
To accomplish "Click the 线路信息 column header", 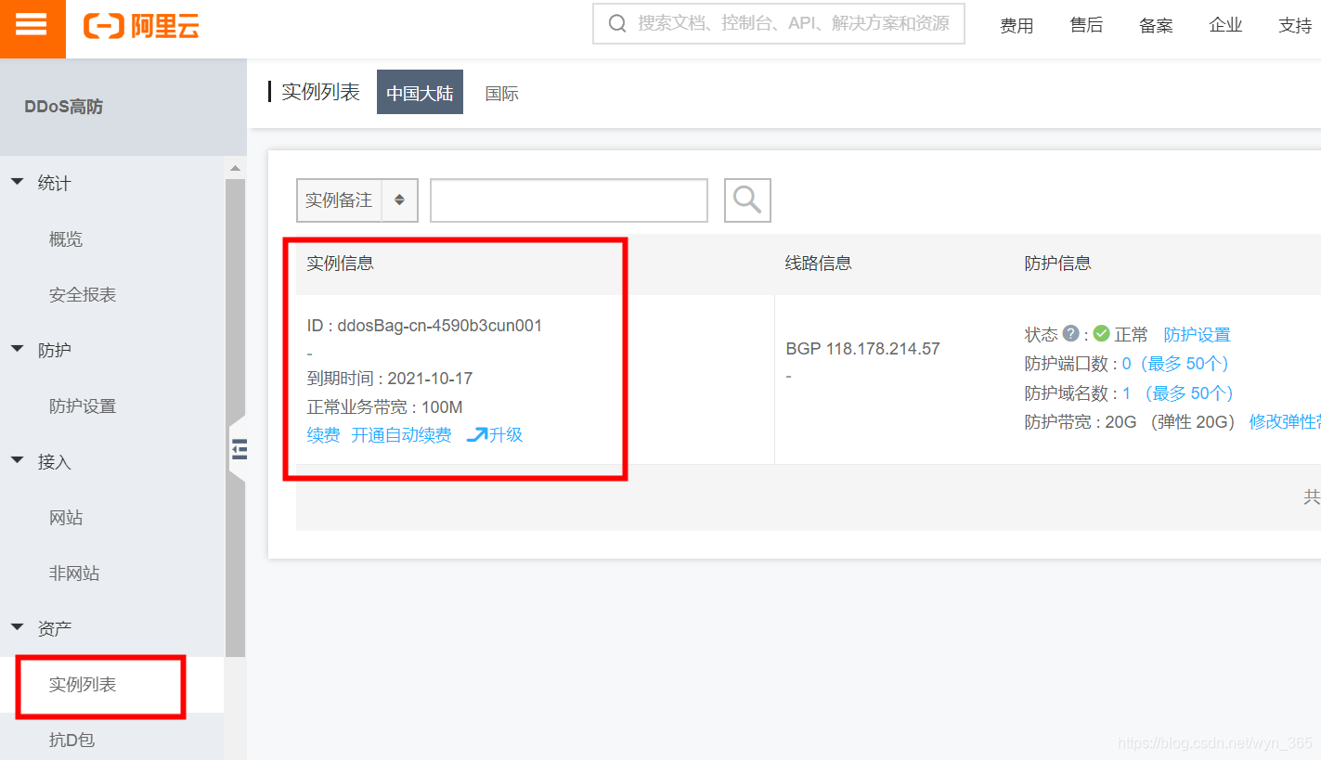I will coord(818,263).
